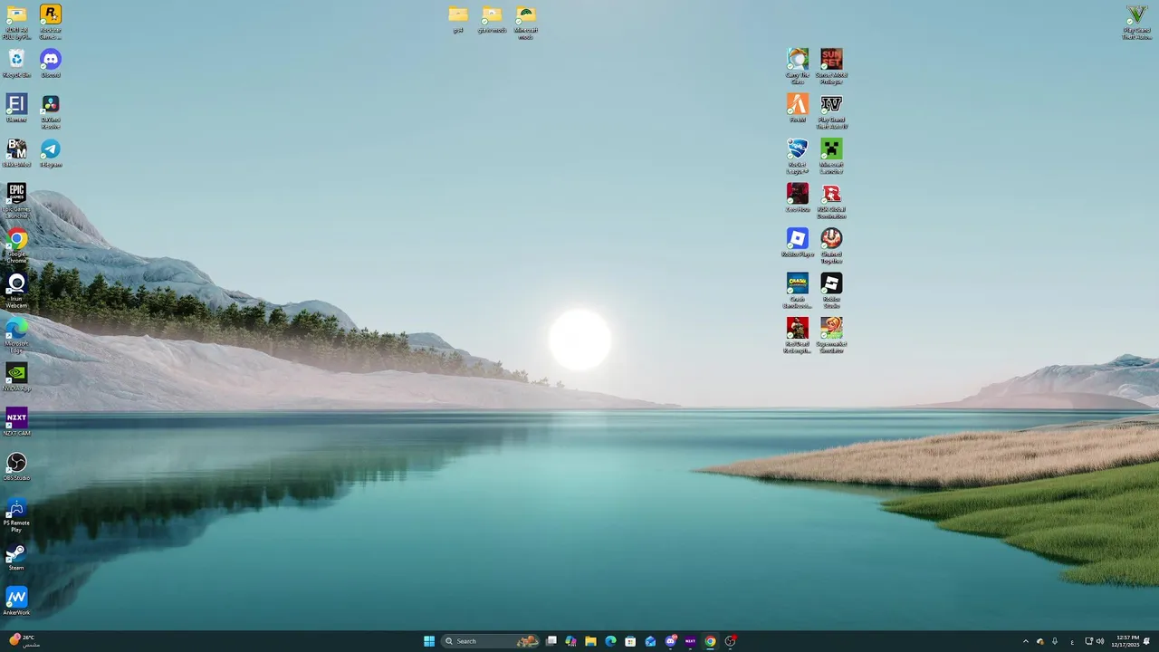Select the Red Dead Redemption icon

(x=798, y=335)
